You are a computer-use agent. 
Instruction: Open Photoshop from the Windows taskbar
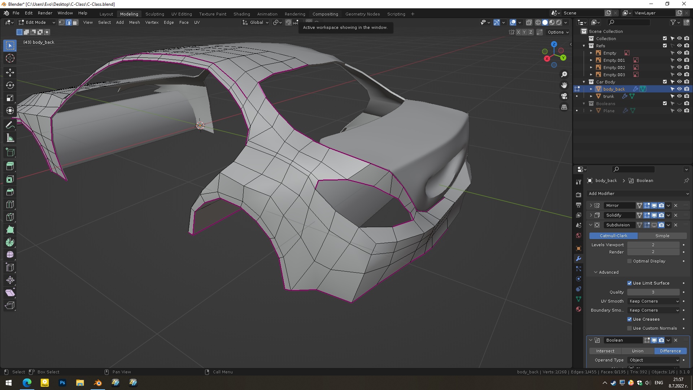62,383
